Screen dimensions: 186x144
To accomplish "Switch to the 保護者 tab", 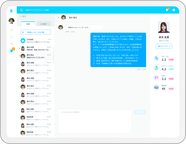I will tap(44, 24).
